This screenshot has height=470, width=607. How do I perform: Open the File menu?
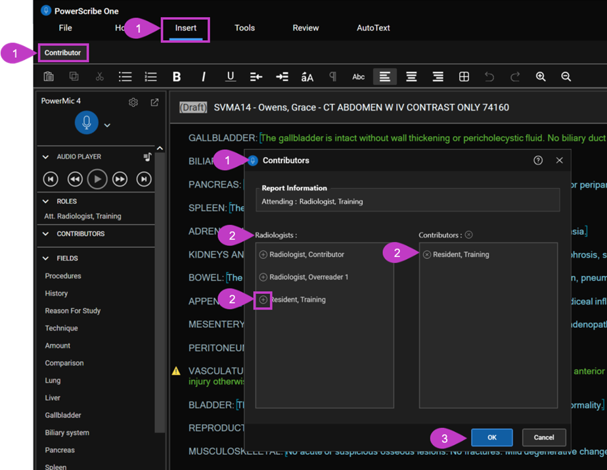click(x=66, y=28)
